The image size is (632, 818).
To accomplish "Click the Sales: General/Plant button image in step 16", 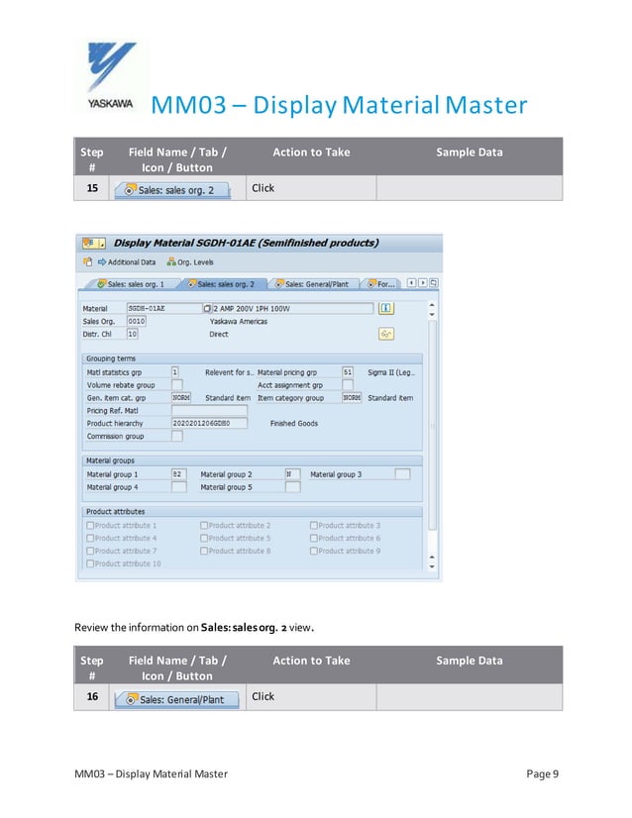I will pyautogui.click(x=177, y=699).
